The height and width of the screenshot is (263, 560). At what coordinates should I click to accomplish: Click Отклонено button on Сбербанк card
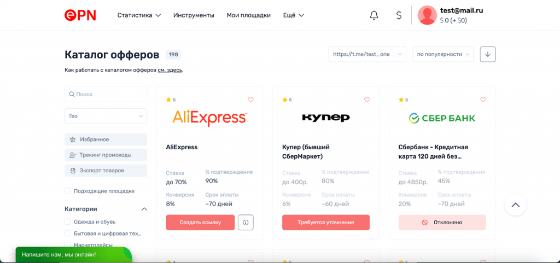click(442, 223)
